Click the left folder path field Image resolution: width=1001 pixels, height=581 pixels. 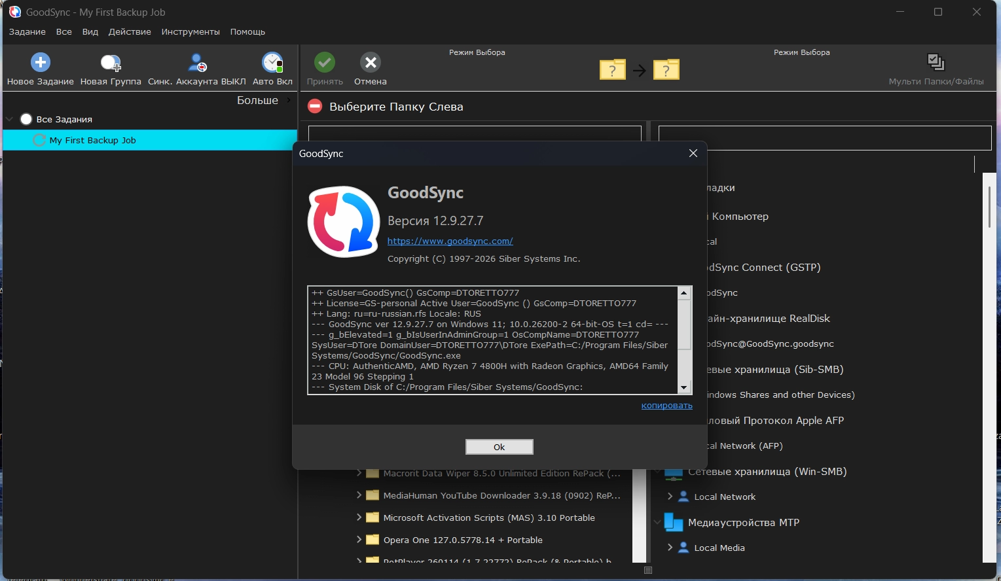[x=475, y=133]
